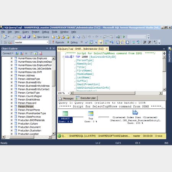Click the Debug button
This screenshot has height=172, width=172.
point(72,42)
